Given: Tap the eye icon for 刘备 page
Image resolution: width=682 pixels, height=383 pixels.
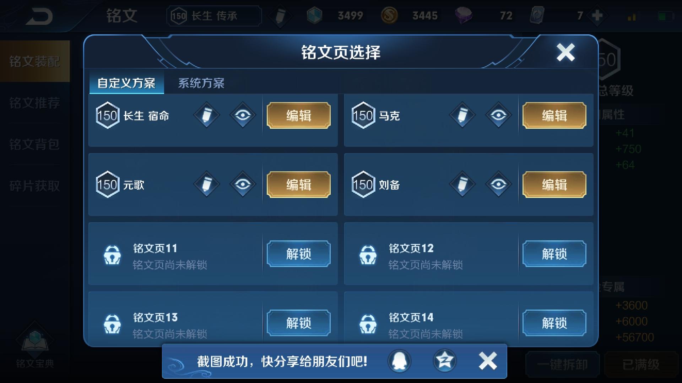Looking at the screenshot, I should click(498, 184).
